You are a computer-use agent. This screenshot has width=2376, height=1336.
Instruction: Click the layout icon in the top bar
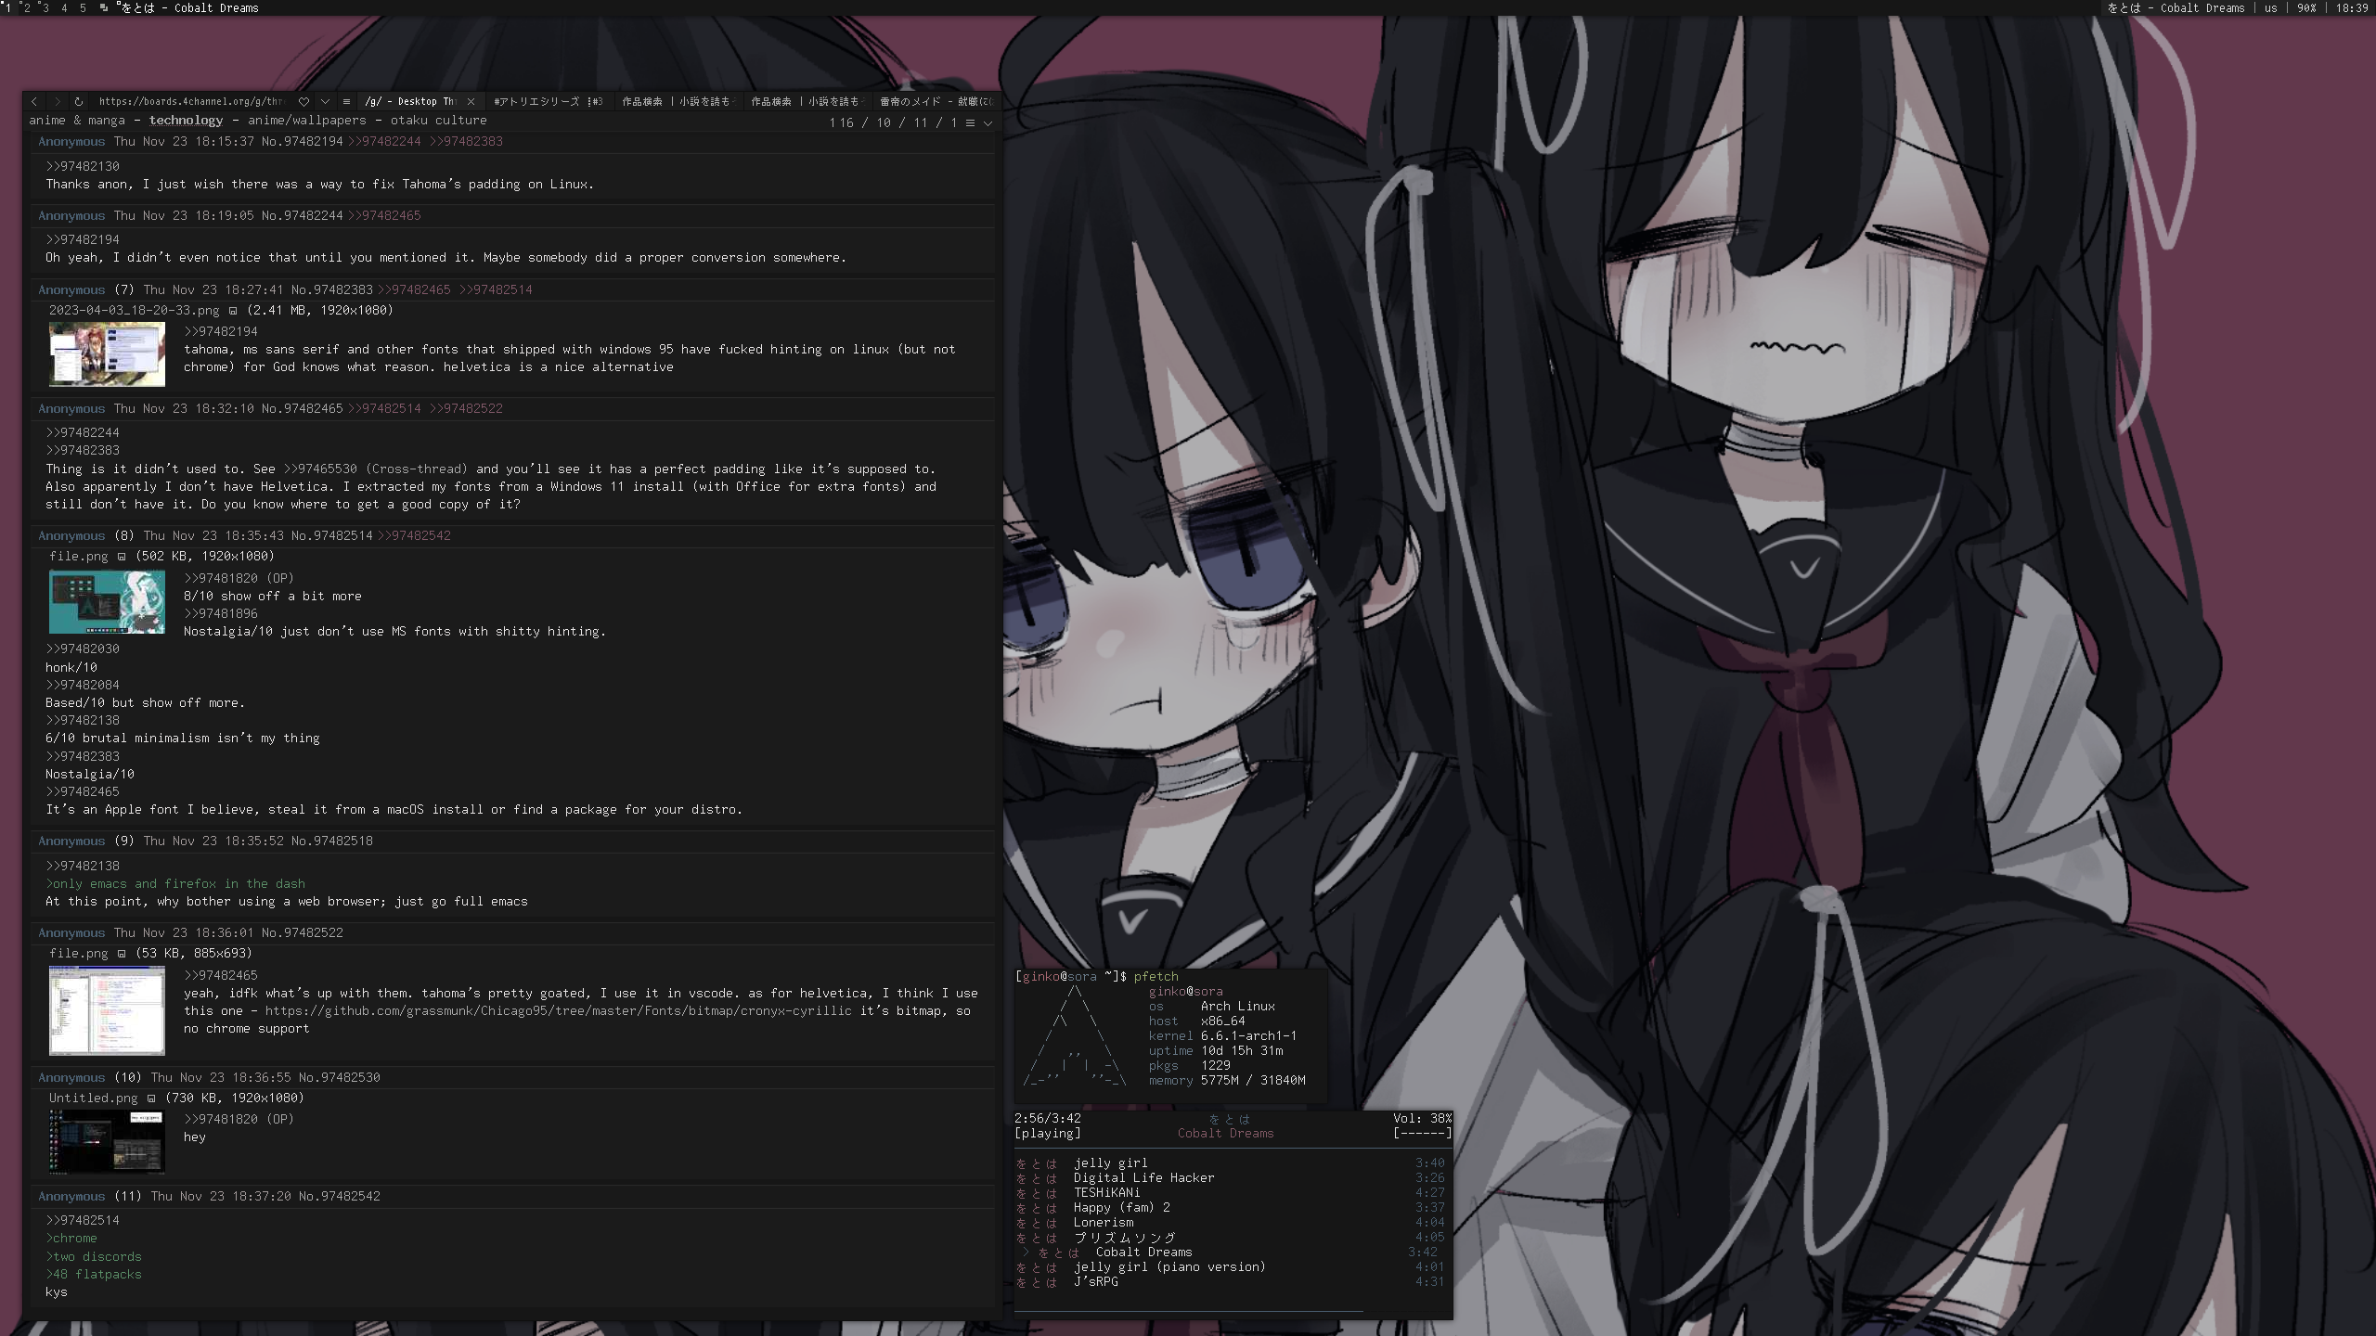[103, 7]
